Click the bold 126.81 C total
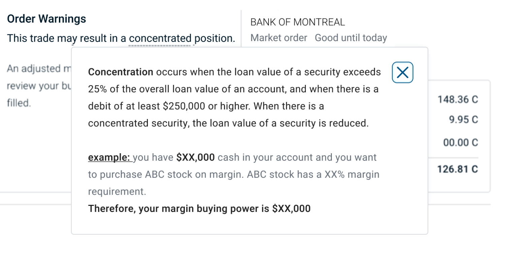 [458, 169]
